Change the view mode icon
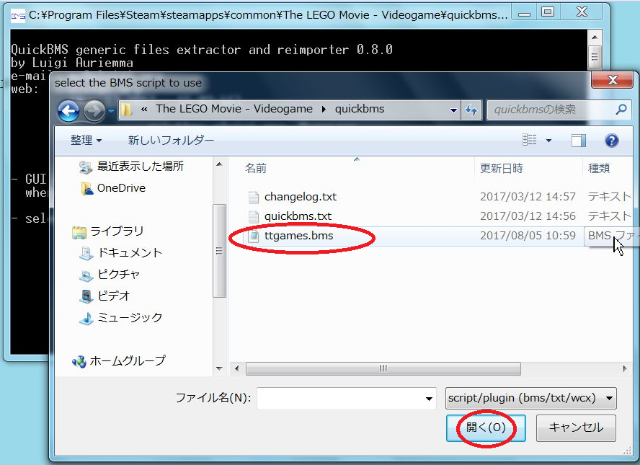640x465 pixels. point(530,140)
